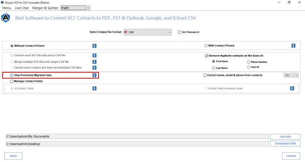Open info for Extract each contact option

click(94, 67)
